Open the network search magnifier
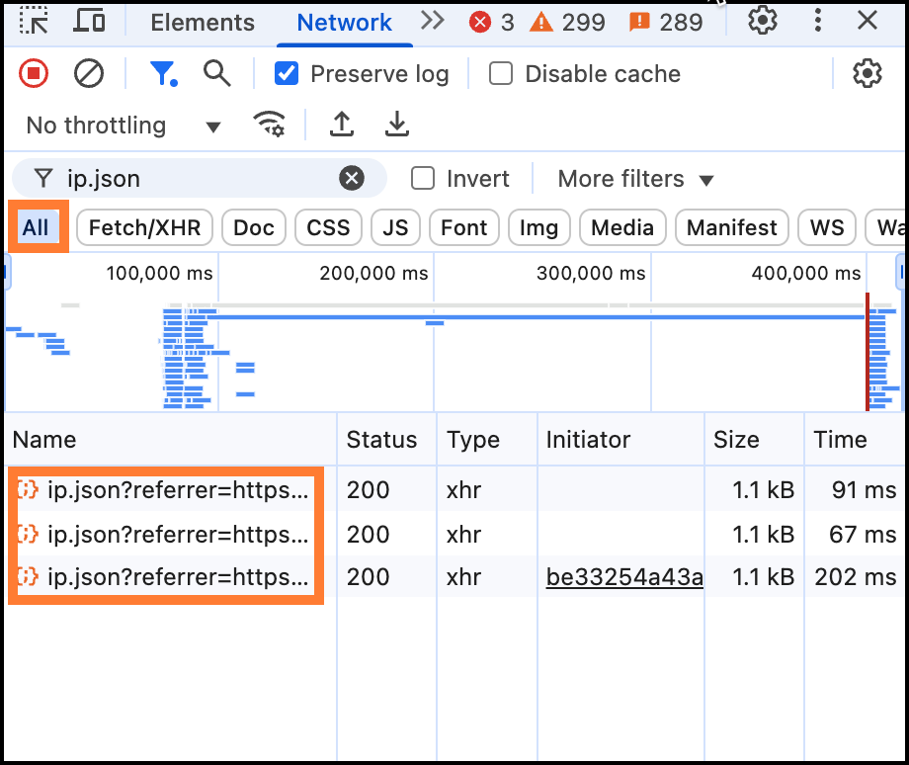Image resolution: width=909 pixels, height=765 pixels. point(216,74)
